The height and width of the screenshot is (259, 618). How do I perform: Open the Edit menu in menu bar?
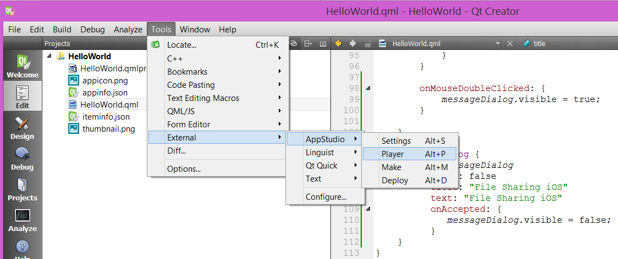37,30
